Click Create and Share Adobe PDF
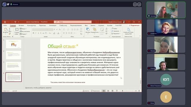 128,31
